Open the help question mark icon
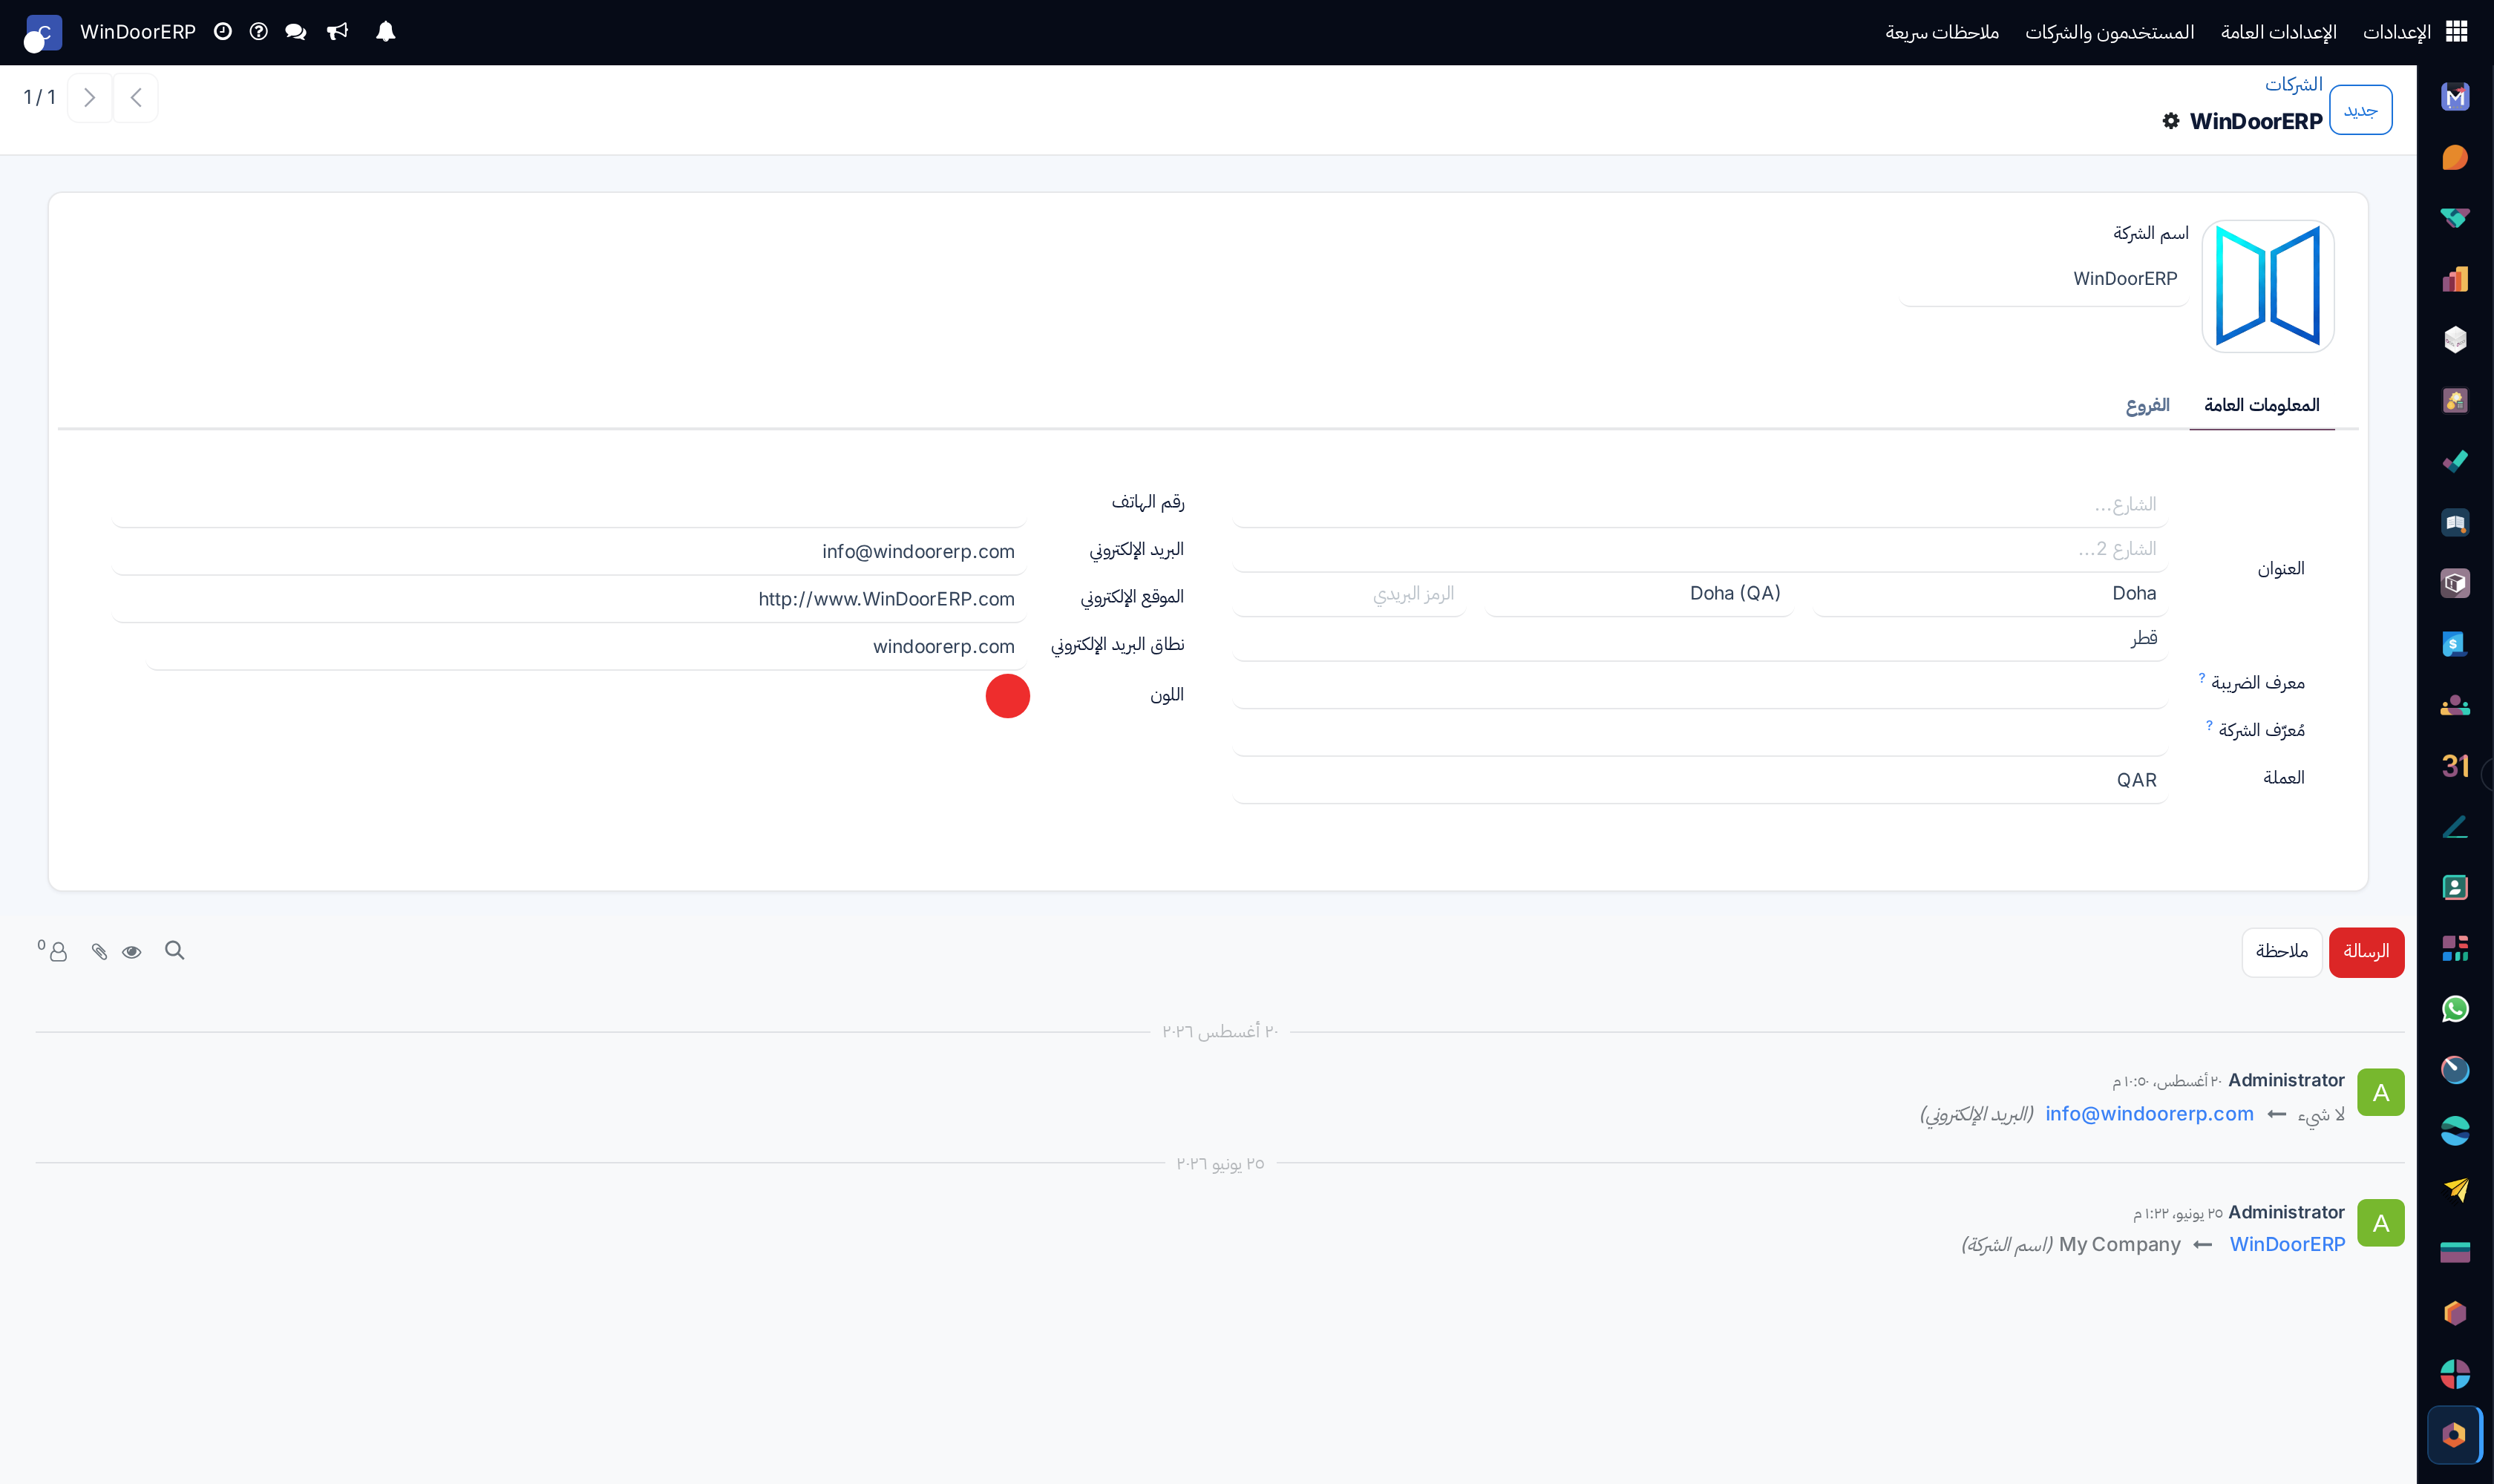The width and height of the screenshot is (2494, 1484). point(258,32)
